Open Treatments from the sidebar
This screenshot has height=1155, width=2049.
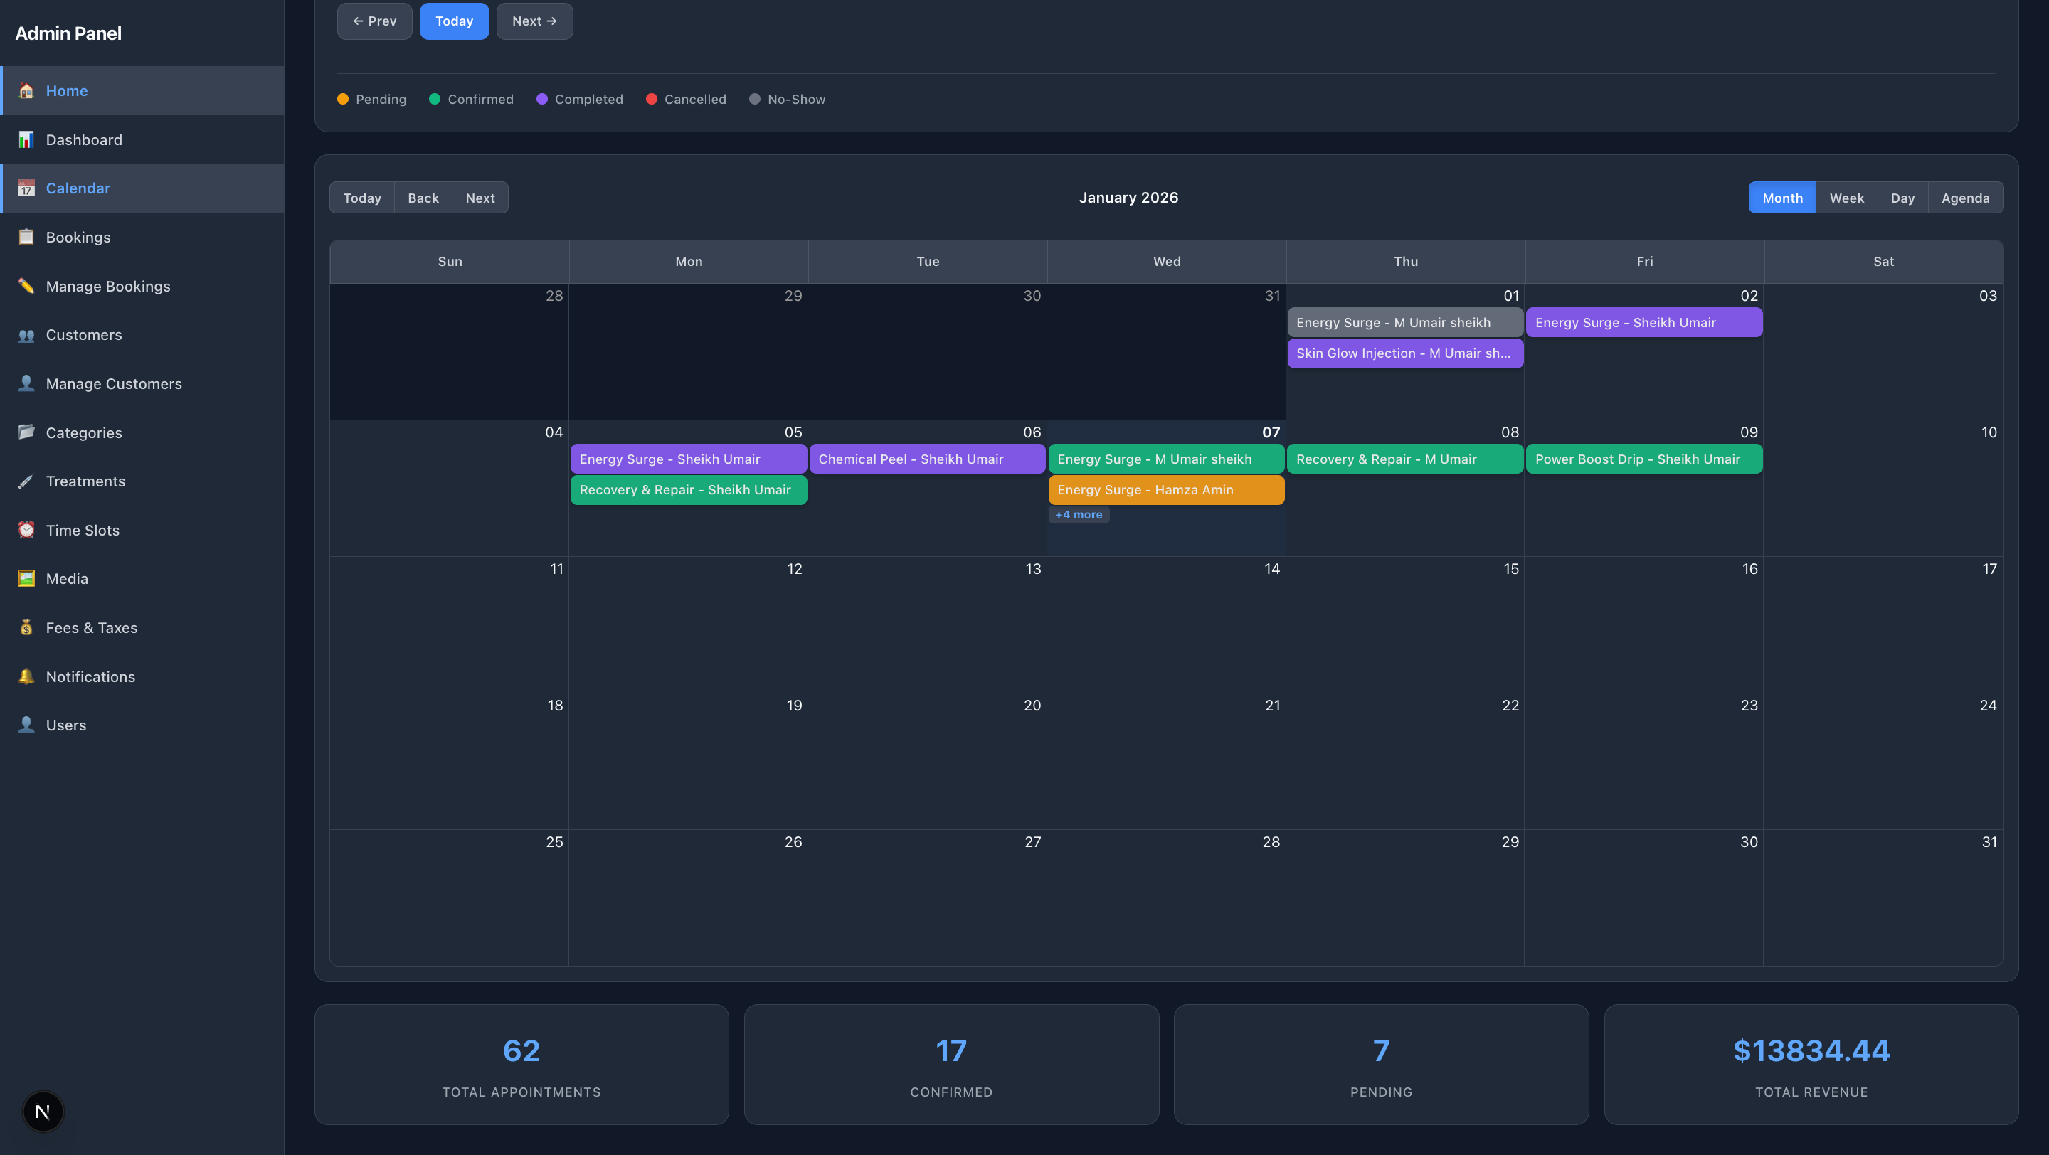[x=85, y=481]
